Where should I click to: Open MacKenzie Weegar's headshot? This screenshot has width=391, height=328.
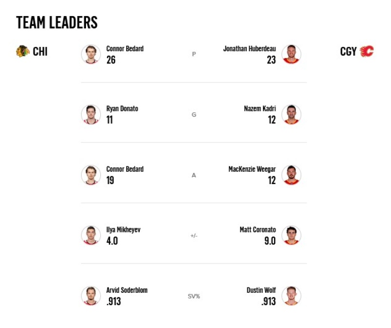(x=291, y=175)
